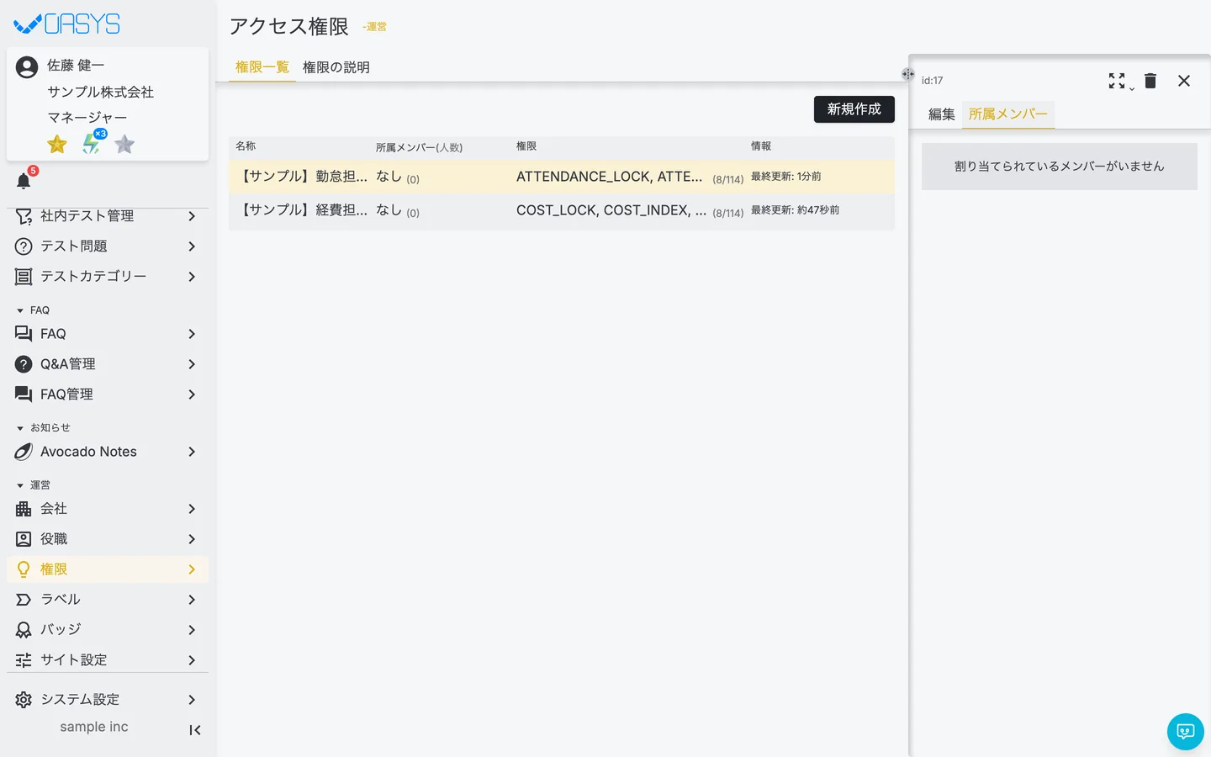1211x757 pixels.
Task: Click the 最終更新: 1分前 info cell
Action: point(786,177)
